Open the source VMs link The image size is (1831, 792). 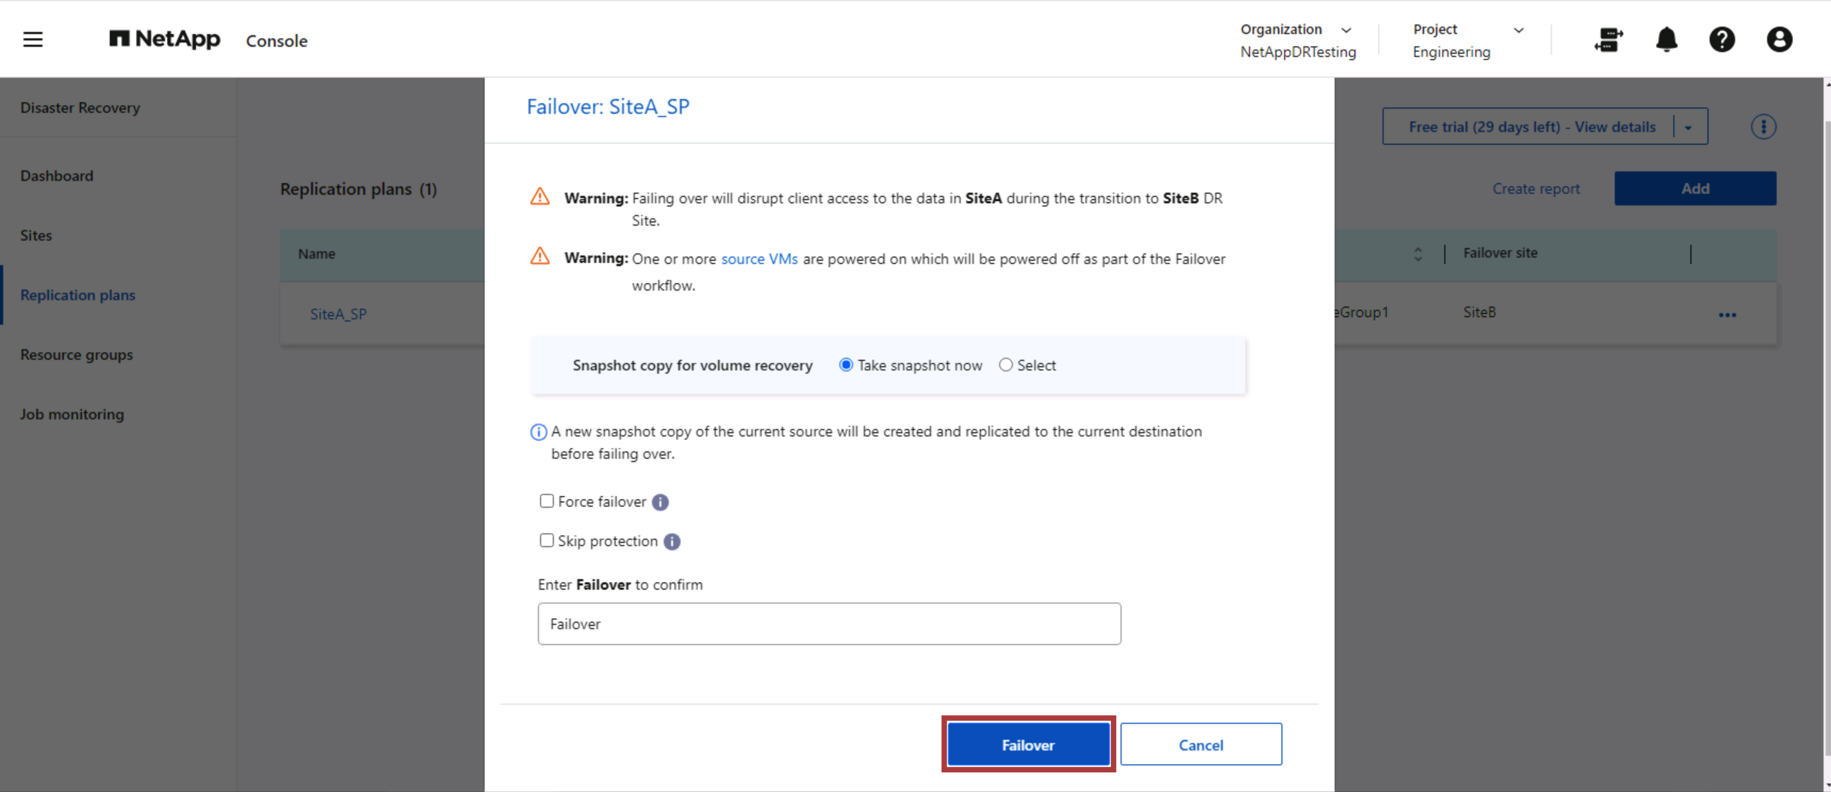click(x=759, y=259)
